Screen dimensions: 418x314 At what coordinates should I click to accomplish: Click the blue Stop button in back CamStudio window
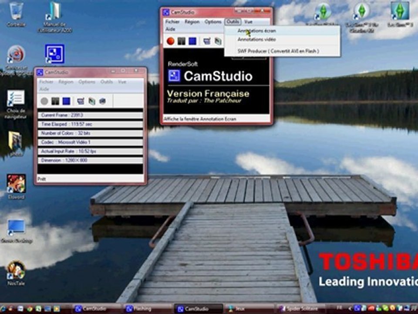point(66,101)
